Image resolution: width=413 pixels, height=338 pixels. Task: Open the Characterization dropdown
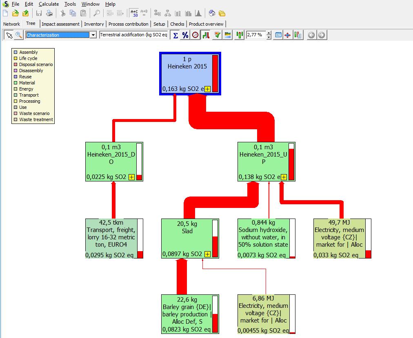coord(93,35)
